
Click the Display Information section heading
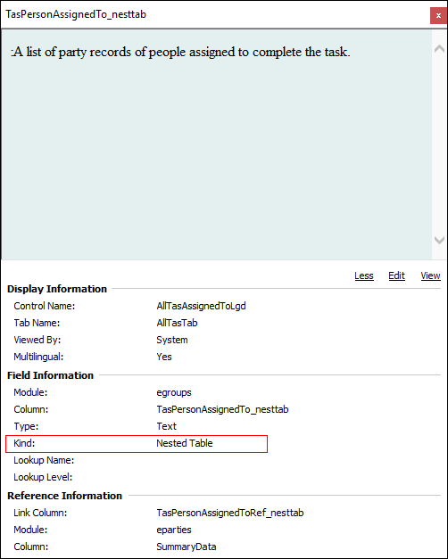pos(57,289)
